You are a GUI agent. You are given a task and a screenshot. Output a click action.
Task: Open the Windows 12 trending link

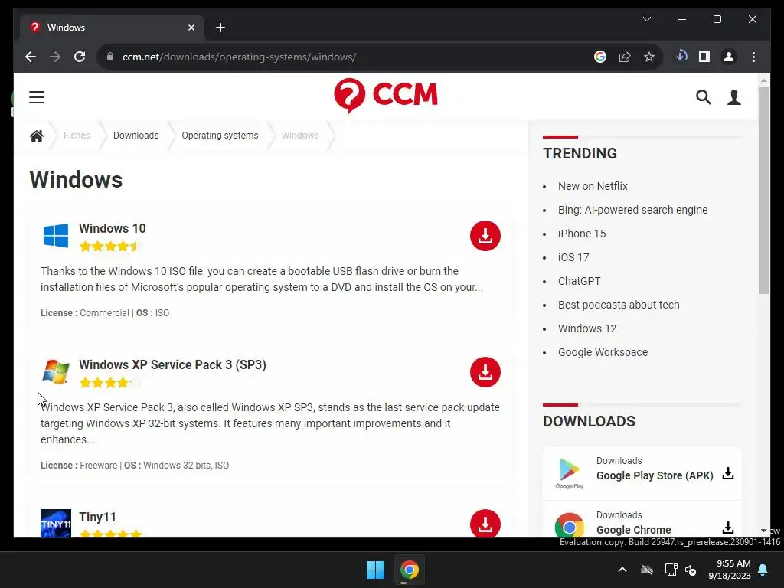(587, 328)
